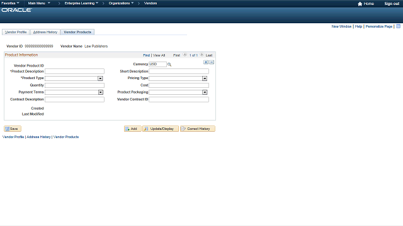
Task: Open bottom Vendor Products link
Action: (x=66, y=137)
